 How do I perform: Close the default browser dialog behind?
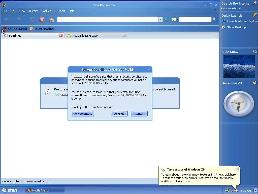tap(176, 81)
